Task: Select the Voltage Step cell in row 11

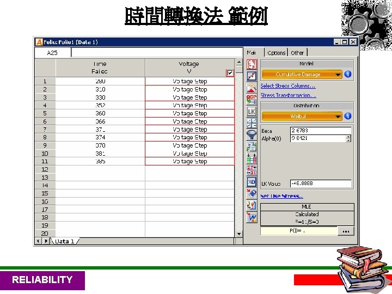Action: tap(190, 161)
